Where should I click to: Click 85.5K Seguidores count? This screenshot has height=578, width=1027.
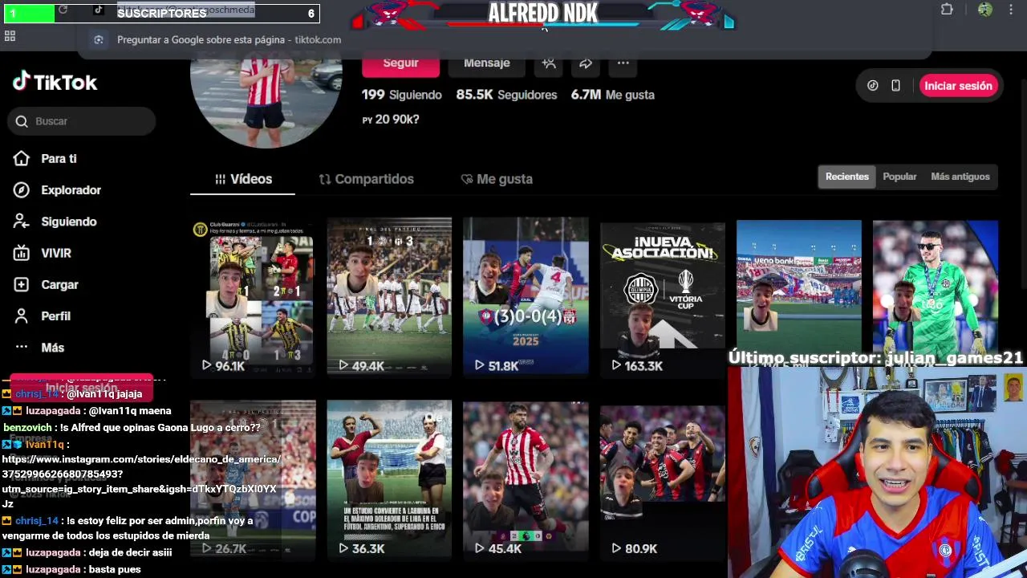tap(506, 95)
